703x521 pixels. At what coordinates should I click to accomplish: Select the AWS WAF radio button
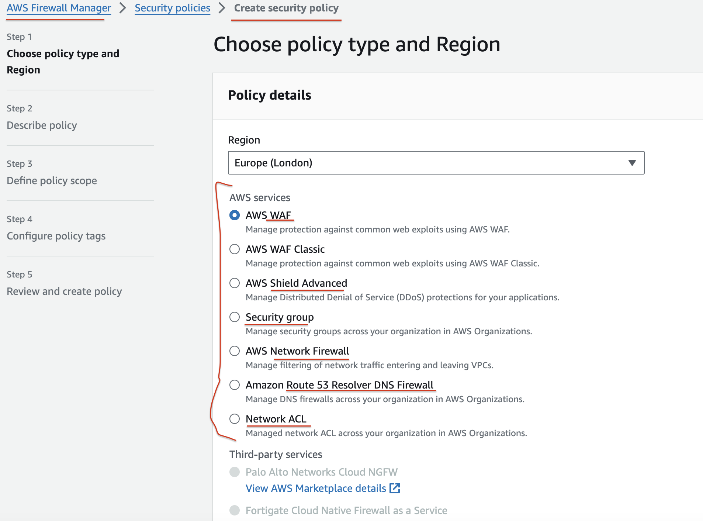[x=235, y=215]
